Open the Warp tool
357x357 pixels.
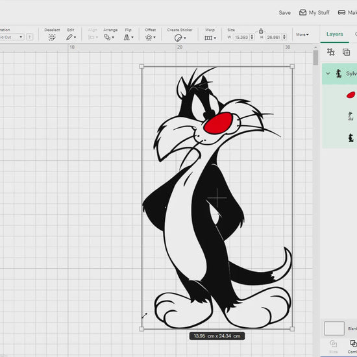[208, 38]
